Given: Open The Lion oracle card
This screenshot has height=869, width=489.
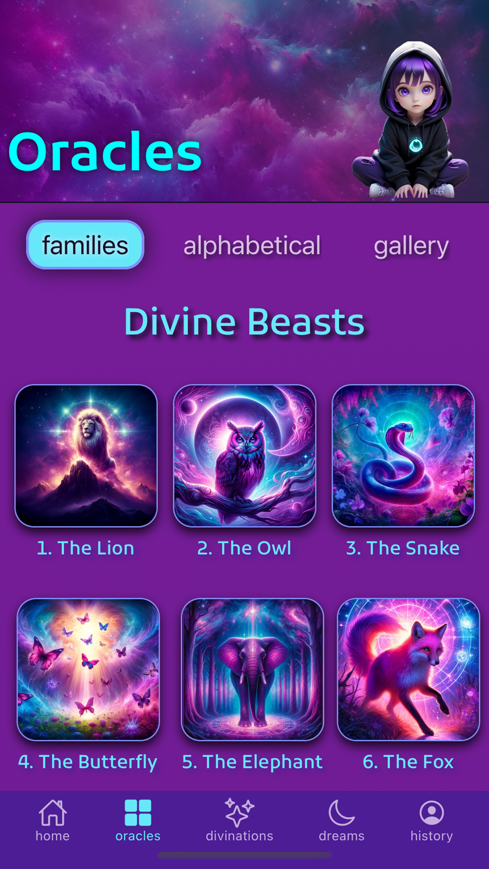Looking at the screenshot, I should coord(86,456).
